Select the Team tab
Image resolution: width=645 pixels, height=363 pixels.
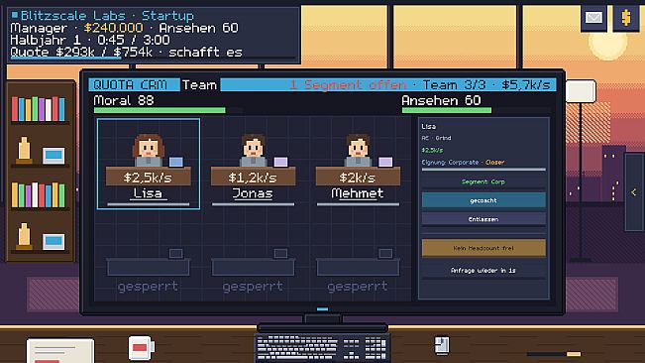199,84
